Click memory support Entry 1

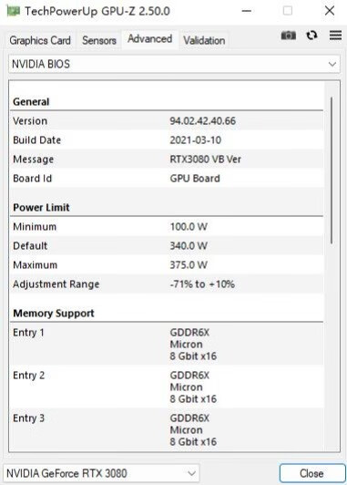[x=167, y=344]
